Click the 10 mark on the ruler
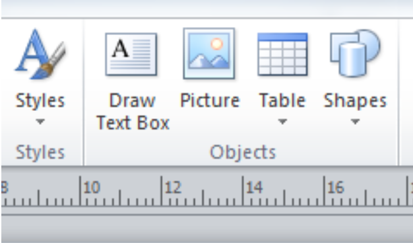The width and height of the screenshot is (413, 243). [x=92, y=188]
